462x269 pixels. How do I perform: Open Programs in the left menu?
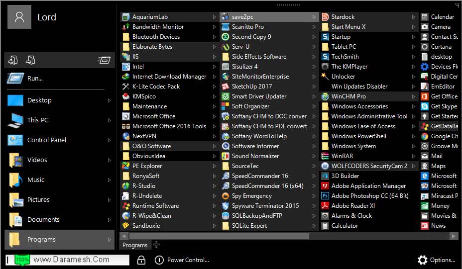pyautogui.click(x=60, y=240)
